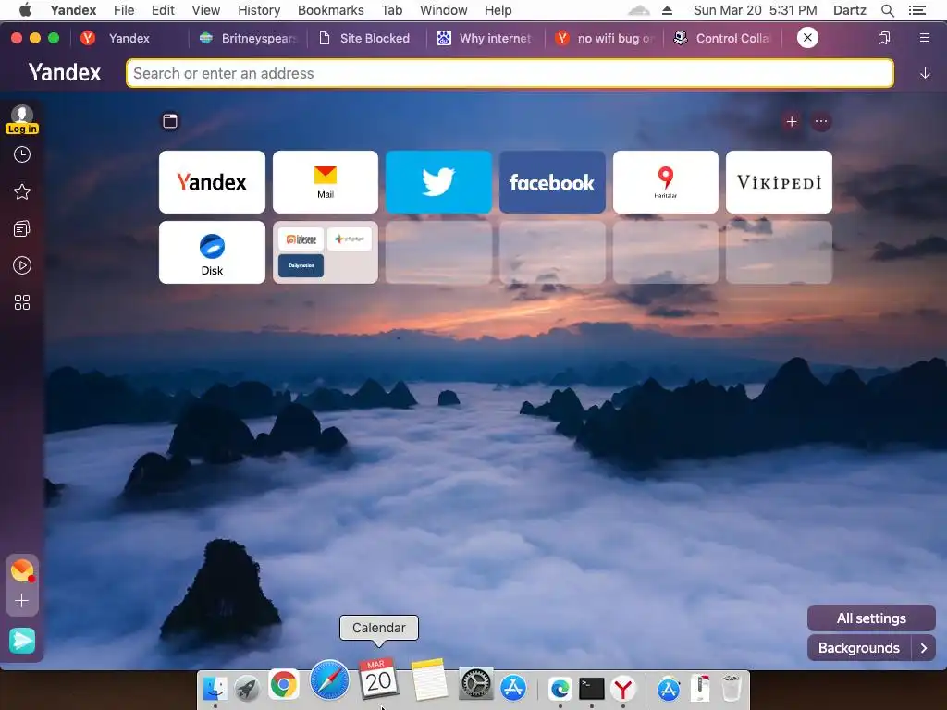Open the Log in profile icon
The height and width of the screenshot is (710, 947).
pos(22,119)
